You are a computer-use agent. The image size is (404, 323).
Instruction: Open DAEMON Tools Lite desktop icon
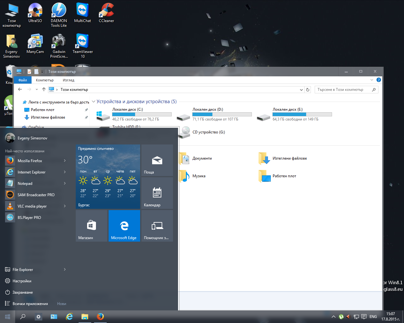pyautogui.click(x=59, y=15)
